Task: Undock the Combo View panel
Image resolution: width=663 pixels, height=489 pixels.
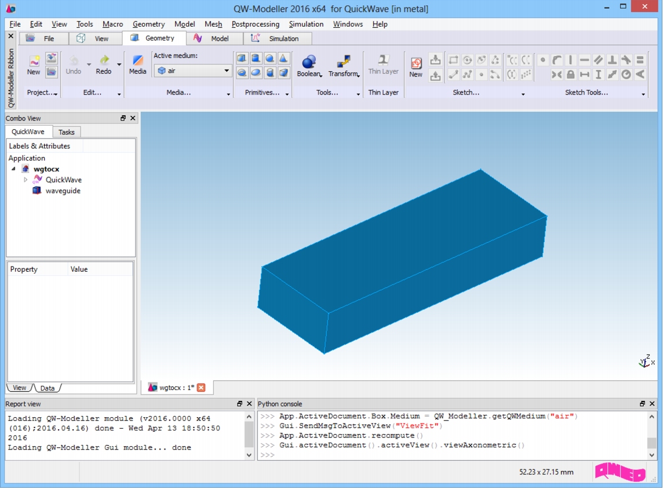Action: [123, 118]
